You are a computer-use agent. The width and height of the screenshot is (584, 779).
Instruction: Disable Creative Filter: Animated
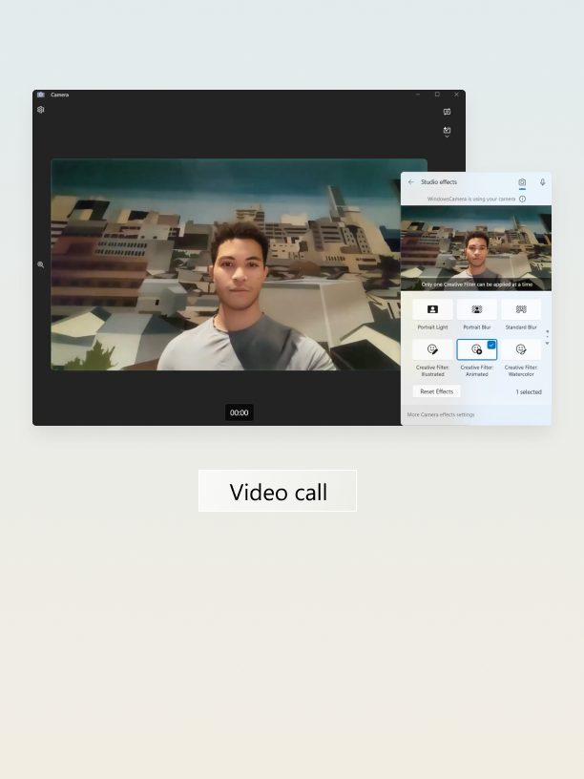(x=477, y=349)
